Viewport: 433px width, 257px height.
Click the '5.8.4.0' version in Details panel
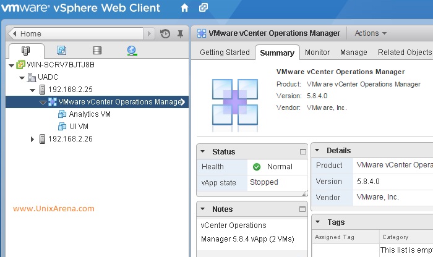(368, 182)
